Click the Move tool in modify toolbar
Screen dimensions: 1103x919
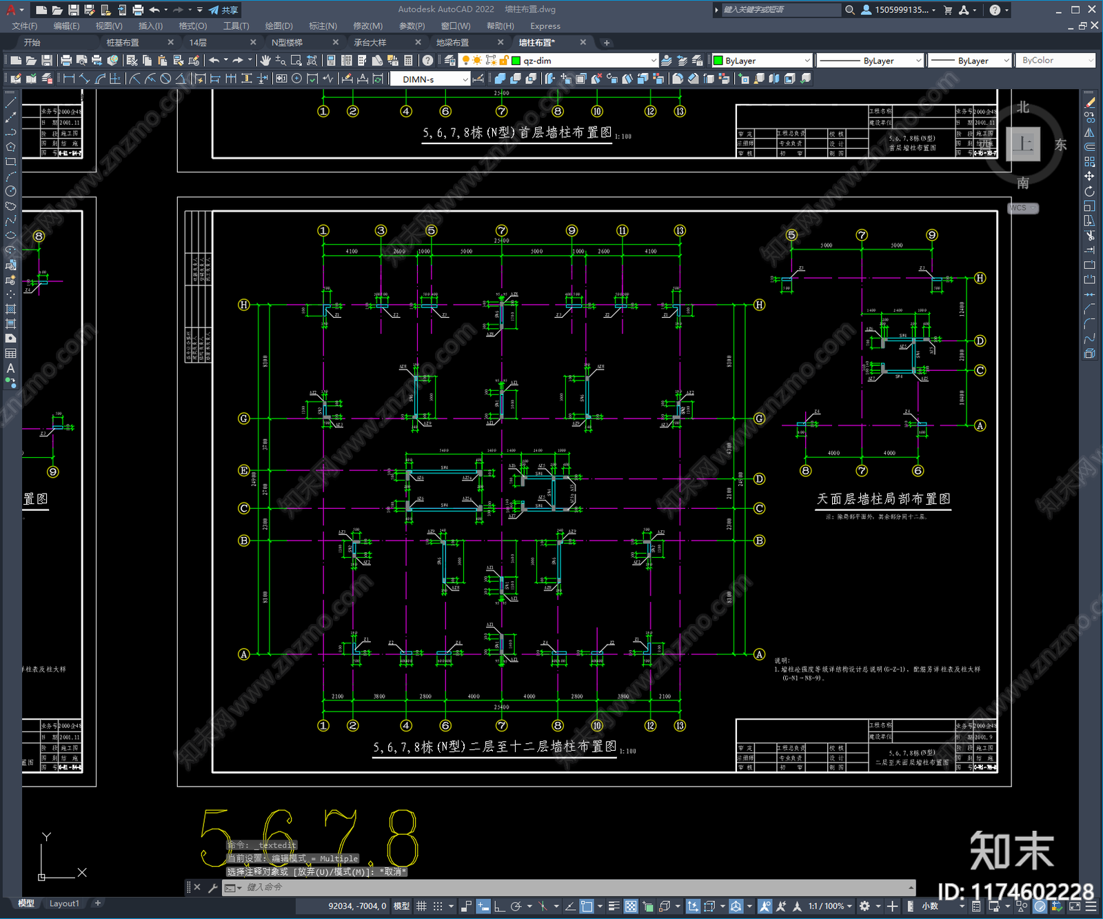1089,176
